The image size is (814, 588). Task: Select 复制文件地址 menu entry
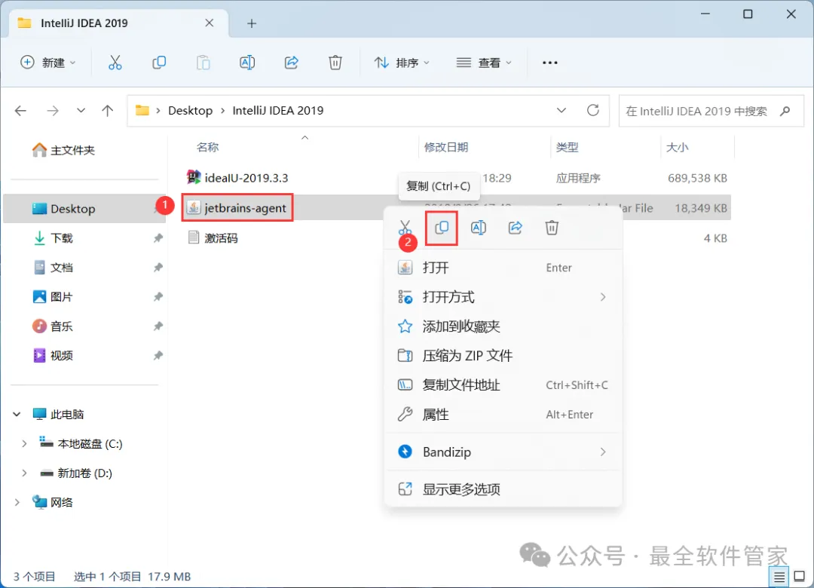point(503,385)
